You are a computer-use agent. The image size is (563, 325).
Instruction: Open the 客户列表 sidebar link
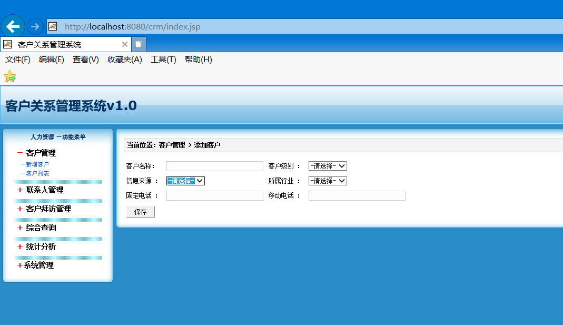click(x=35, y=173)
